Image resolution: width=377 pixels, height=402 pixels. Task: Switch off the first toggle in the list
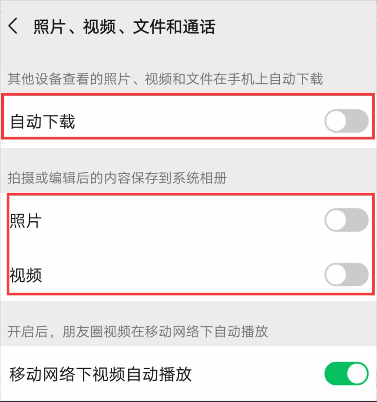[x=346, y=121]
